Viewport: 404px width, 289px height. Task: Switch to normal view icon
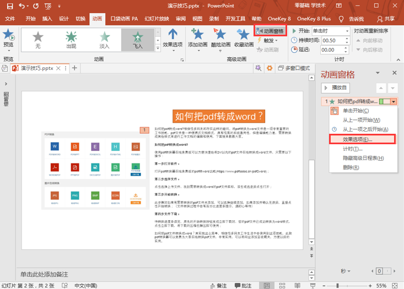pyautogui.click(x=267, y=286)
